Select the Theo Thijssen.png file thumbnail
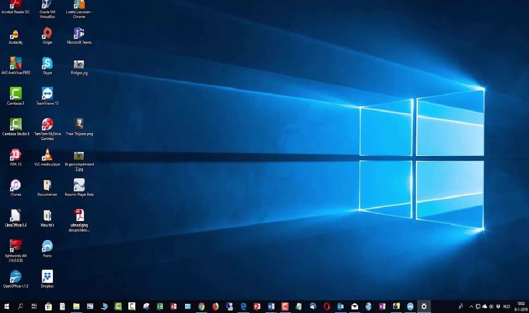The width and height of the screenshot is (529, 313). click(x=79, y=127)
